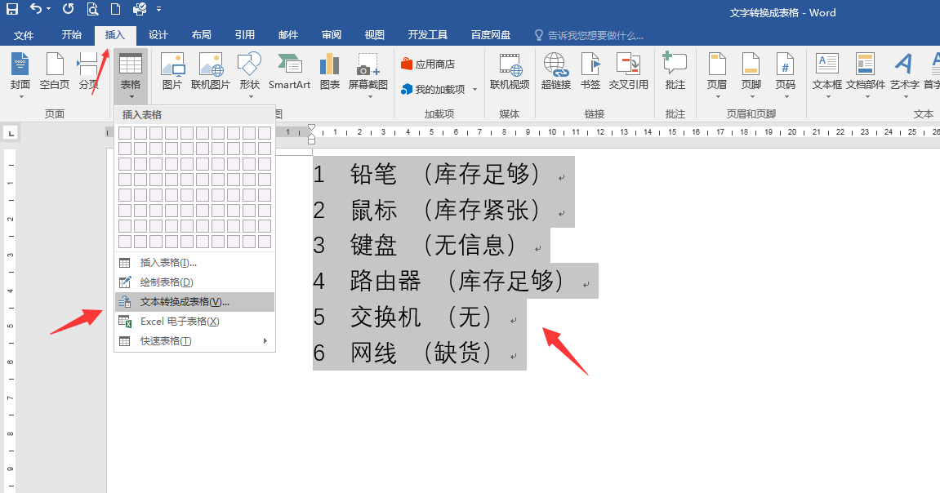Open the 快速表格(T) submenu

[195, 341]
